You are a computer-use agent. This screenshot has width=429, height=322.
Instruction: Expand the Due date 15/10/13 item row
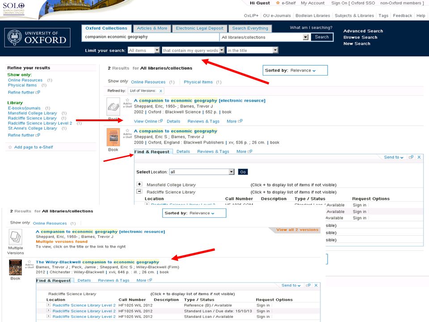click(48, 310)
